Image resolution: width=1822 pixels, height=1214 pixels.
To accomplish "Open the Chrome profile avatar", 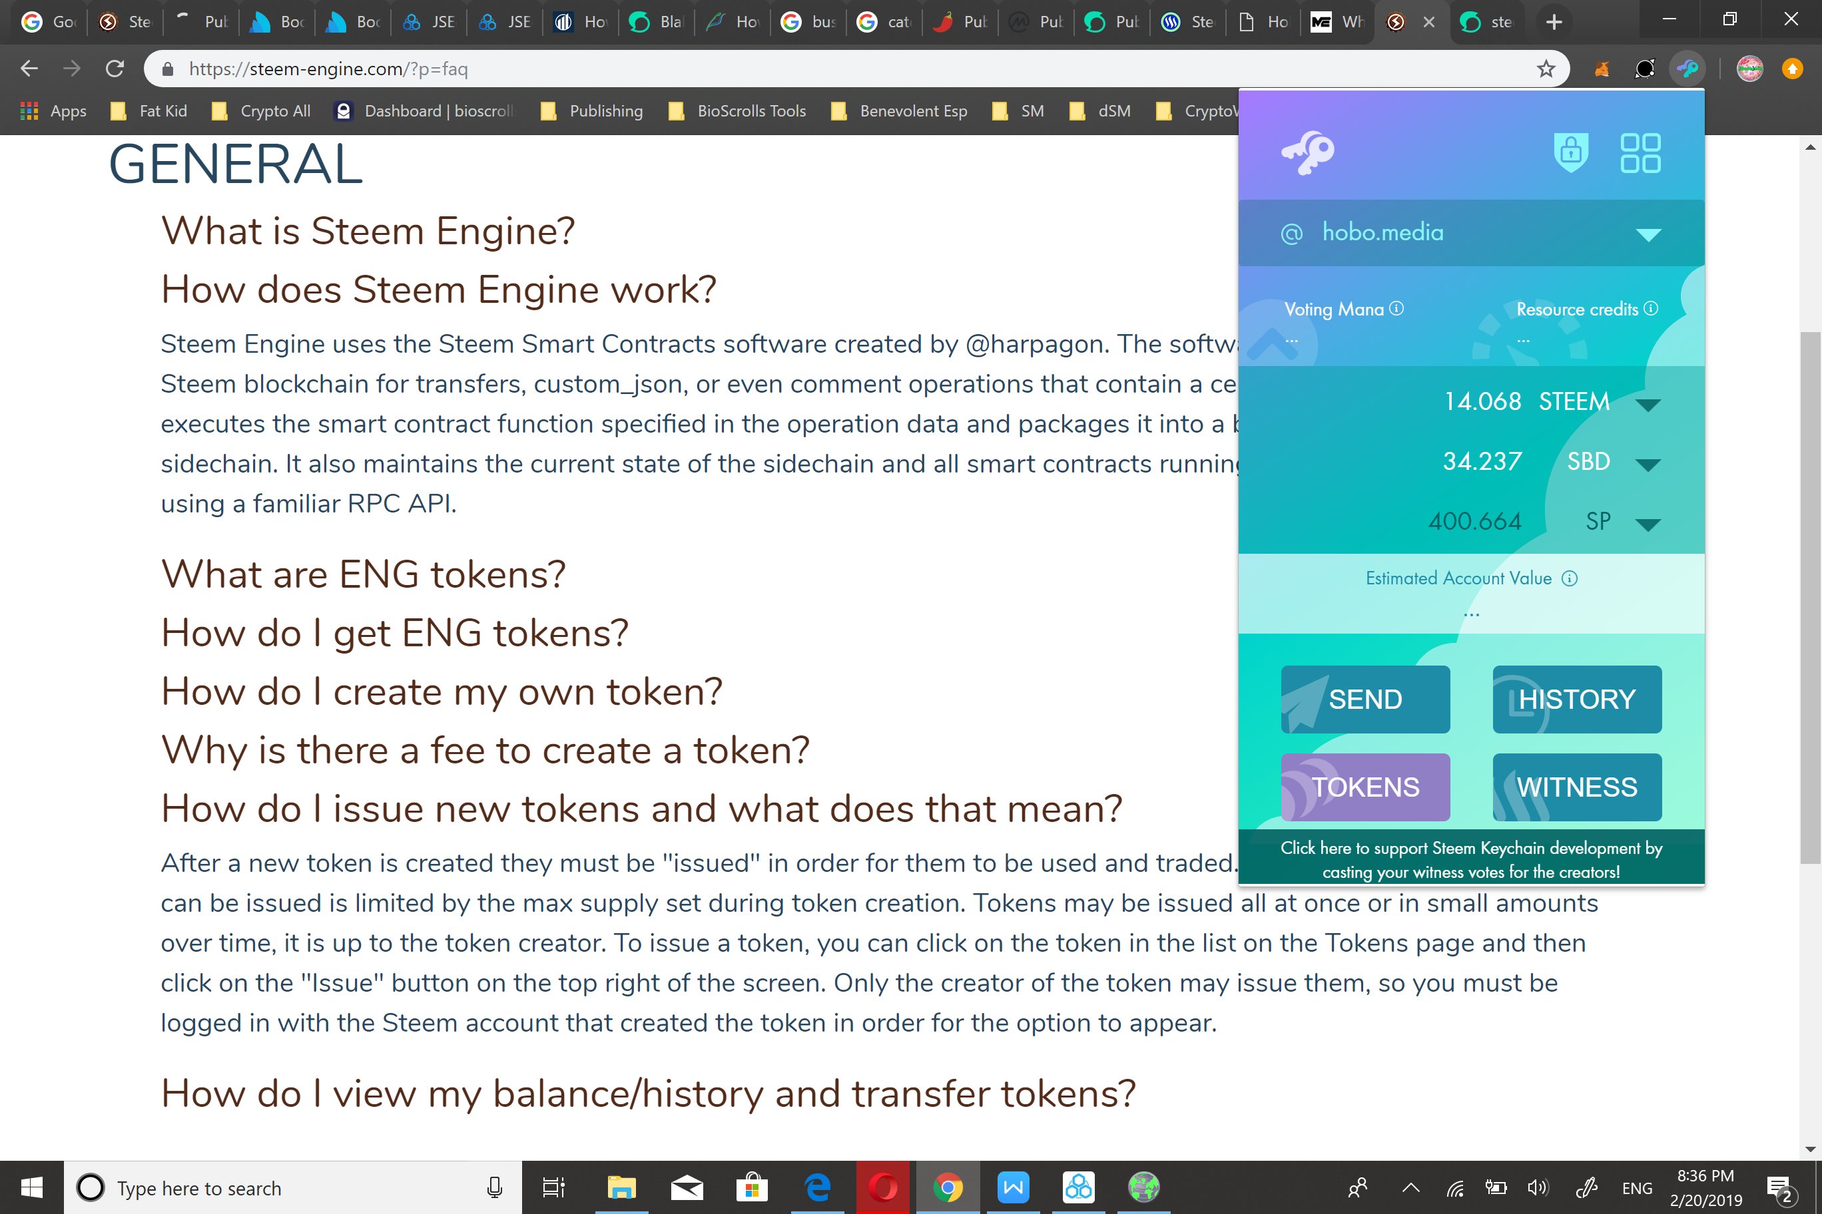I will 1749,69.
